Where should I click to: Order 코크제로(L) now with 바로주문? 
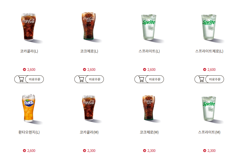95,79
